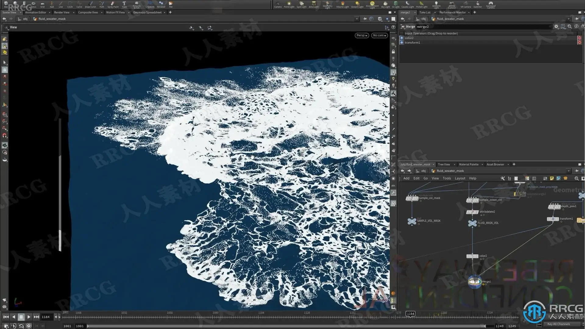Click play forward on the timeline
The height and width of the screenshot is (329, 585).
coord(29,317)
